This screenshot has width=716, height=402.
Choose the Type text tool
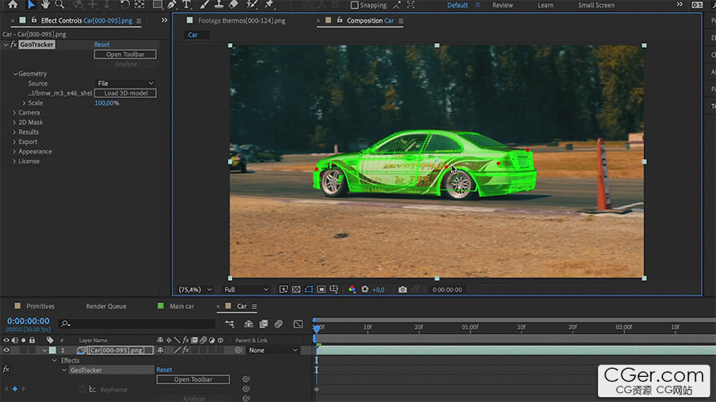coord(186,5)
